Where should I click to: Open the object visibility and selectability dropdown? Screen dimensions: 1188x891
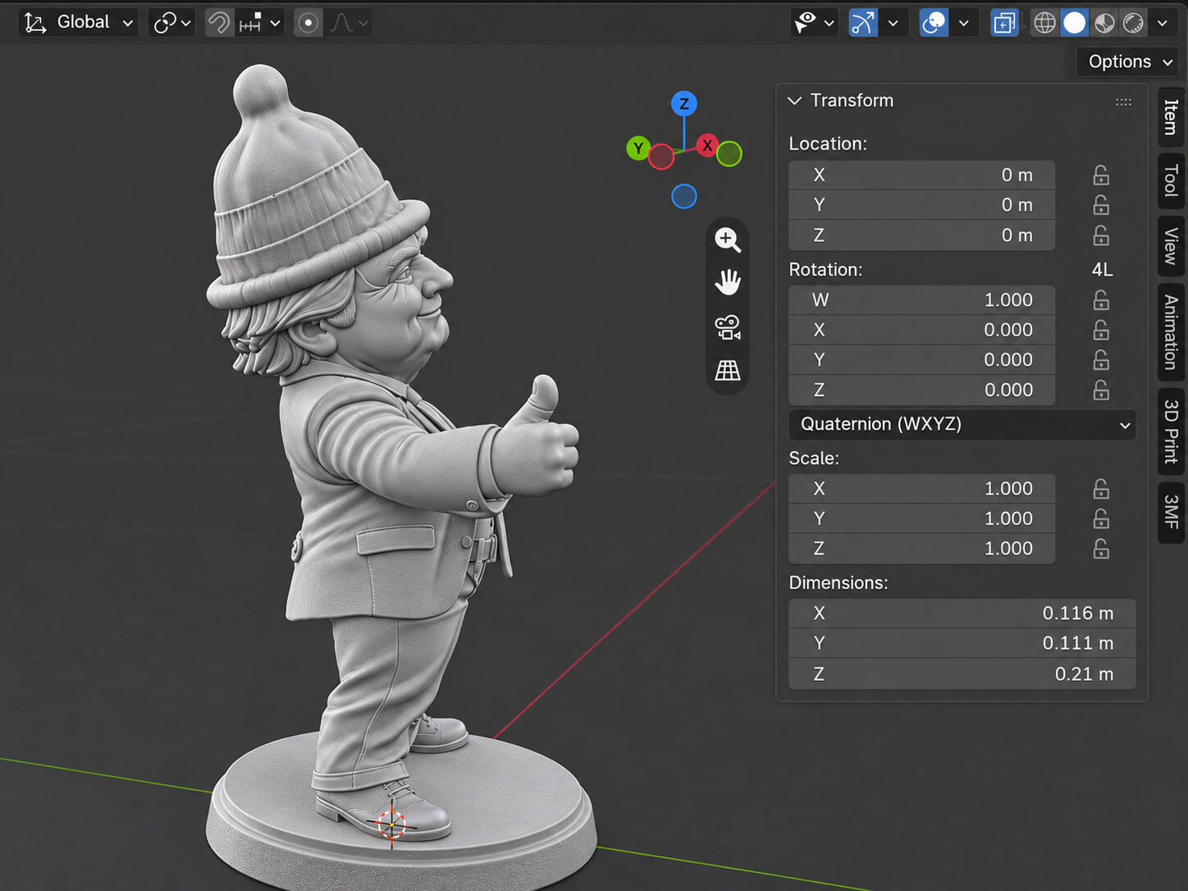point(813,23)
